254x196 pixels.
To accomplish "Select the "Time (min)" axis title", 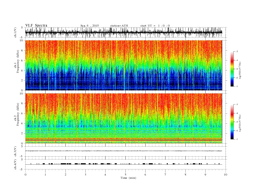I will (x=128, y=178).
